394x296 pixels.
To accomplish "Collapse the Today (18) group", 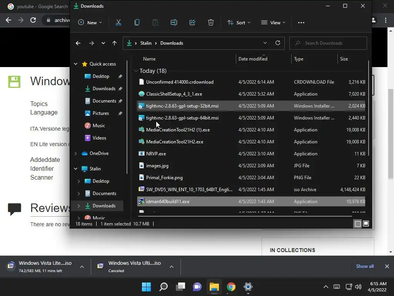I will 136,71.
